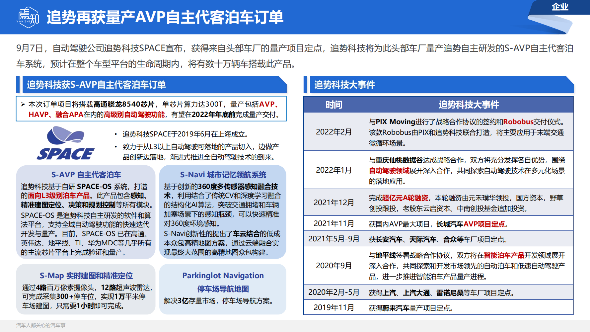Click the bold 蔚来汽车 text
Image resolution: width=590 pixels, height=332 pixels.
click(396, 308)
